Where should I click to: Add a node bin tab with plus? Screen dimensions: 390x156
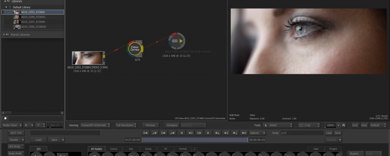click(x=194, y=149)
